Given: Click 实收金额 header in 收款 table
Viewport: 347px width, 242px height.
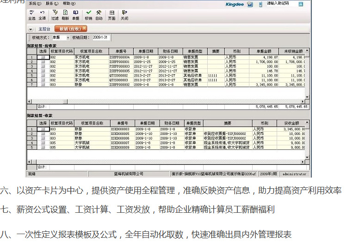Looking at the screenshot, I should [291, 123].
